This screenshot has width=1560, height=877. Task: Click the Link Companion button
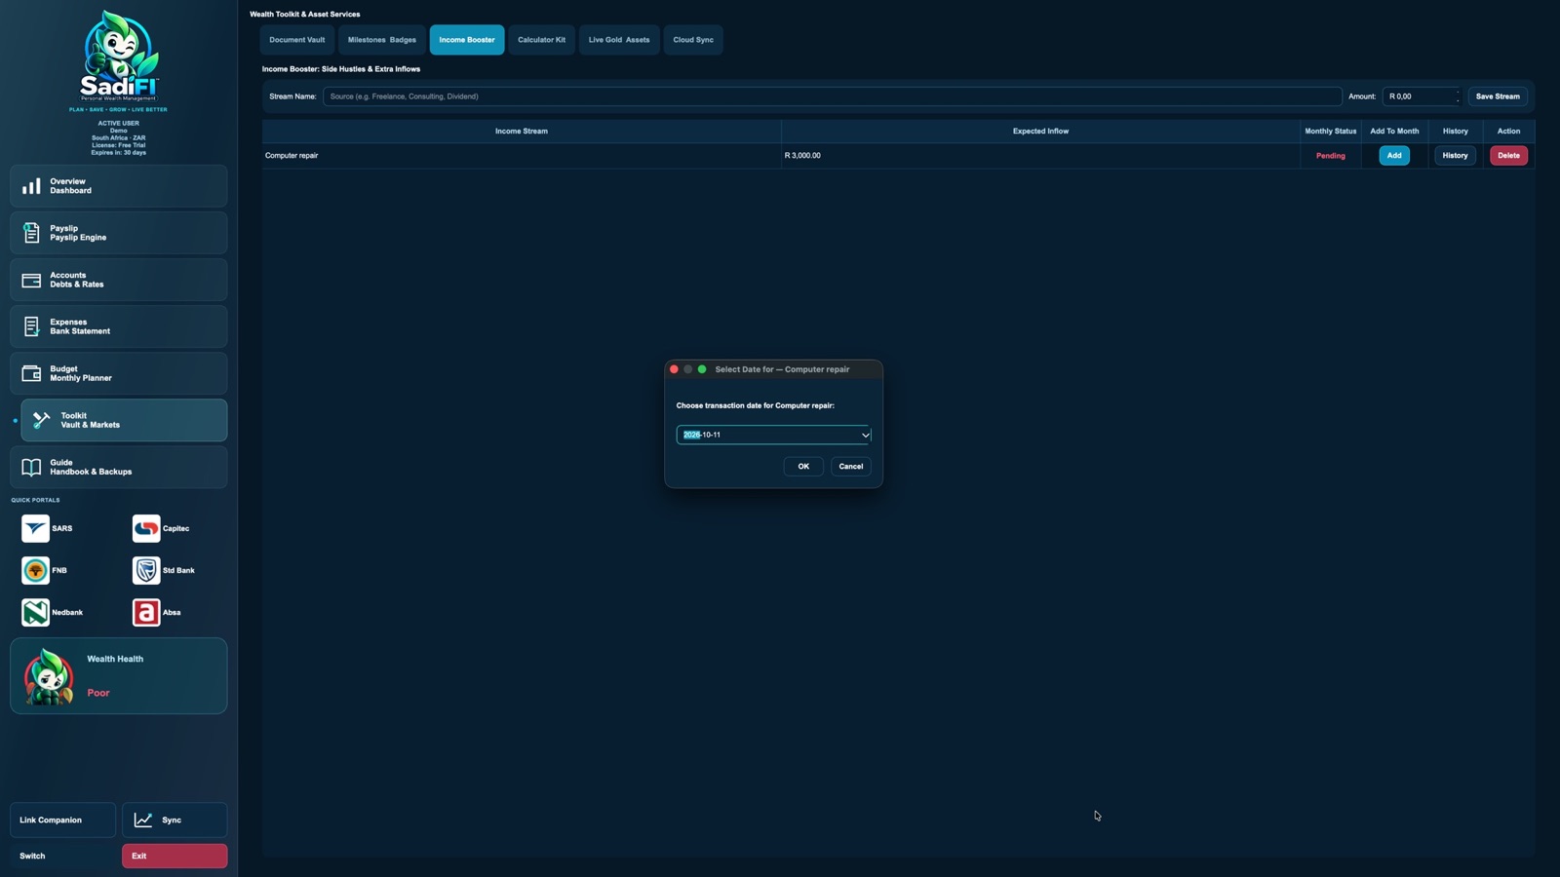[62, 820]
